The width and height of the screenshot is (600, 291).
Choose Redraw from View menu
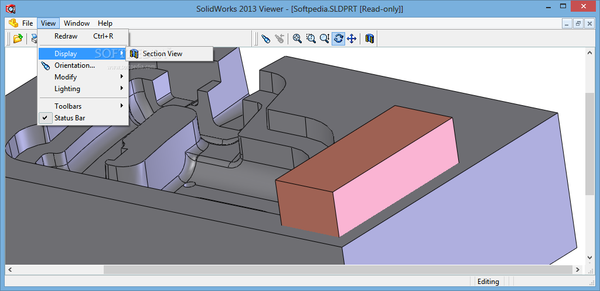[x=83, y=36]
